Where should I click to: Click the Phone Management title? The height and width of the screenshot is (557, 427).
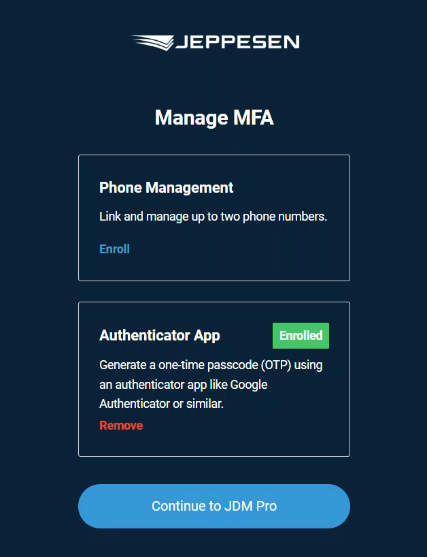(x=167, y=187)
